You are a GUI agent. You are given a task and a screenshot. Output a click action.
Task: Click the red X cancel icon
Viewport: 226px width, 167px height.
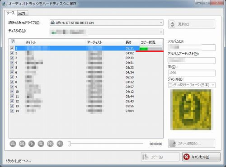coord(187,157)
